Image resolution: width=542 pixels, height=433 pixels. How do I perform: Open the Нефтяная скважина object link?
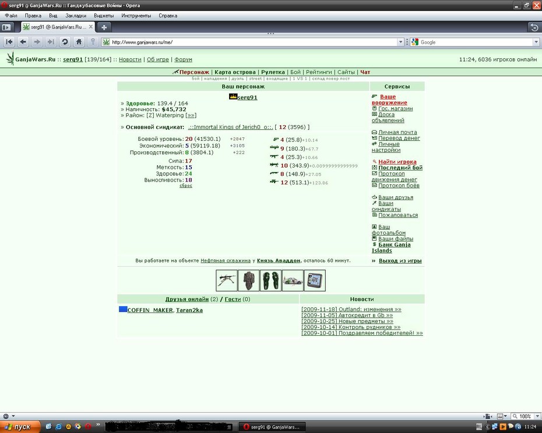point(226,261)
